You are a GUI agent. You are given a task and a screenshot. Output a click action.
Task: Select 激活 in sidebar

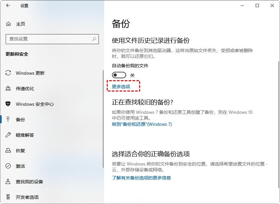coord(20,166)
